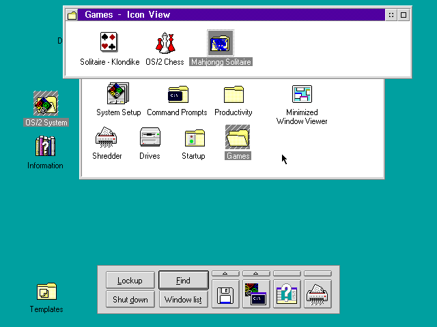Maximize the Games - Icon View window
The width and height of the screenshot is (437, 327).
pos(404,15)
